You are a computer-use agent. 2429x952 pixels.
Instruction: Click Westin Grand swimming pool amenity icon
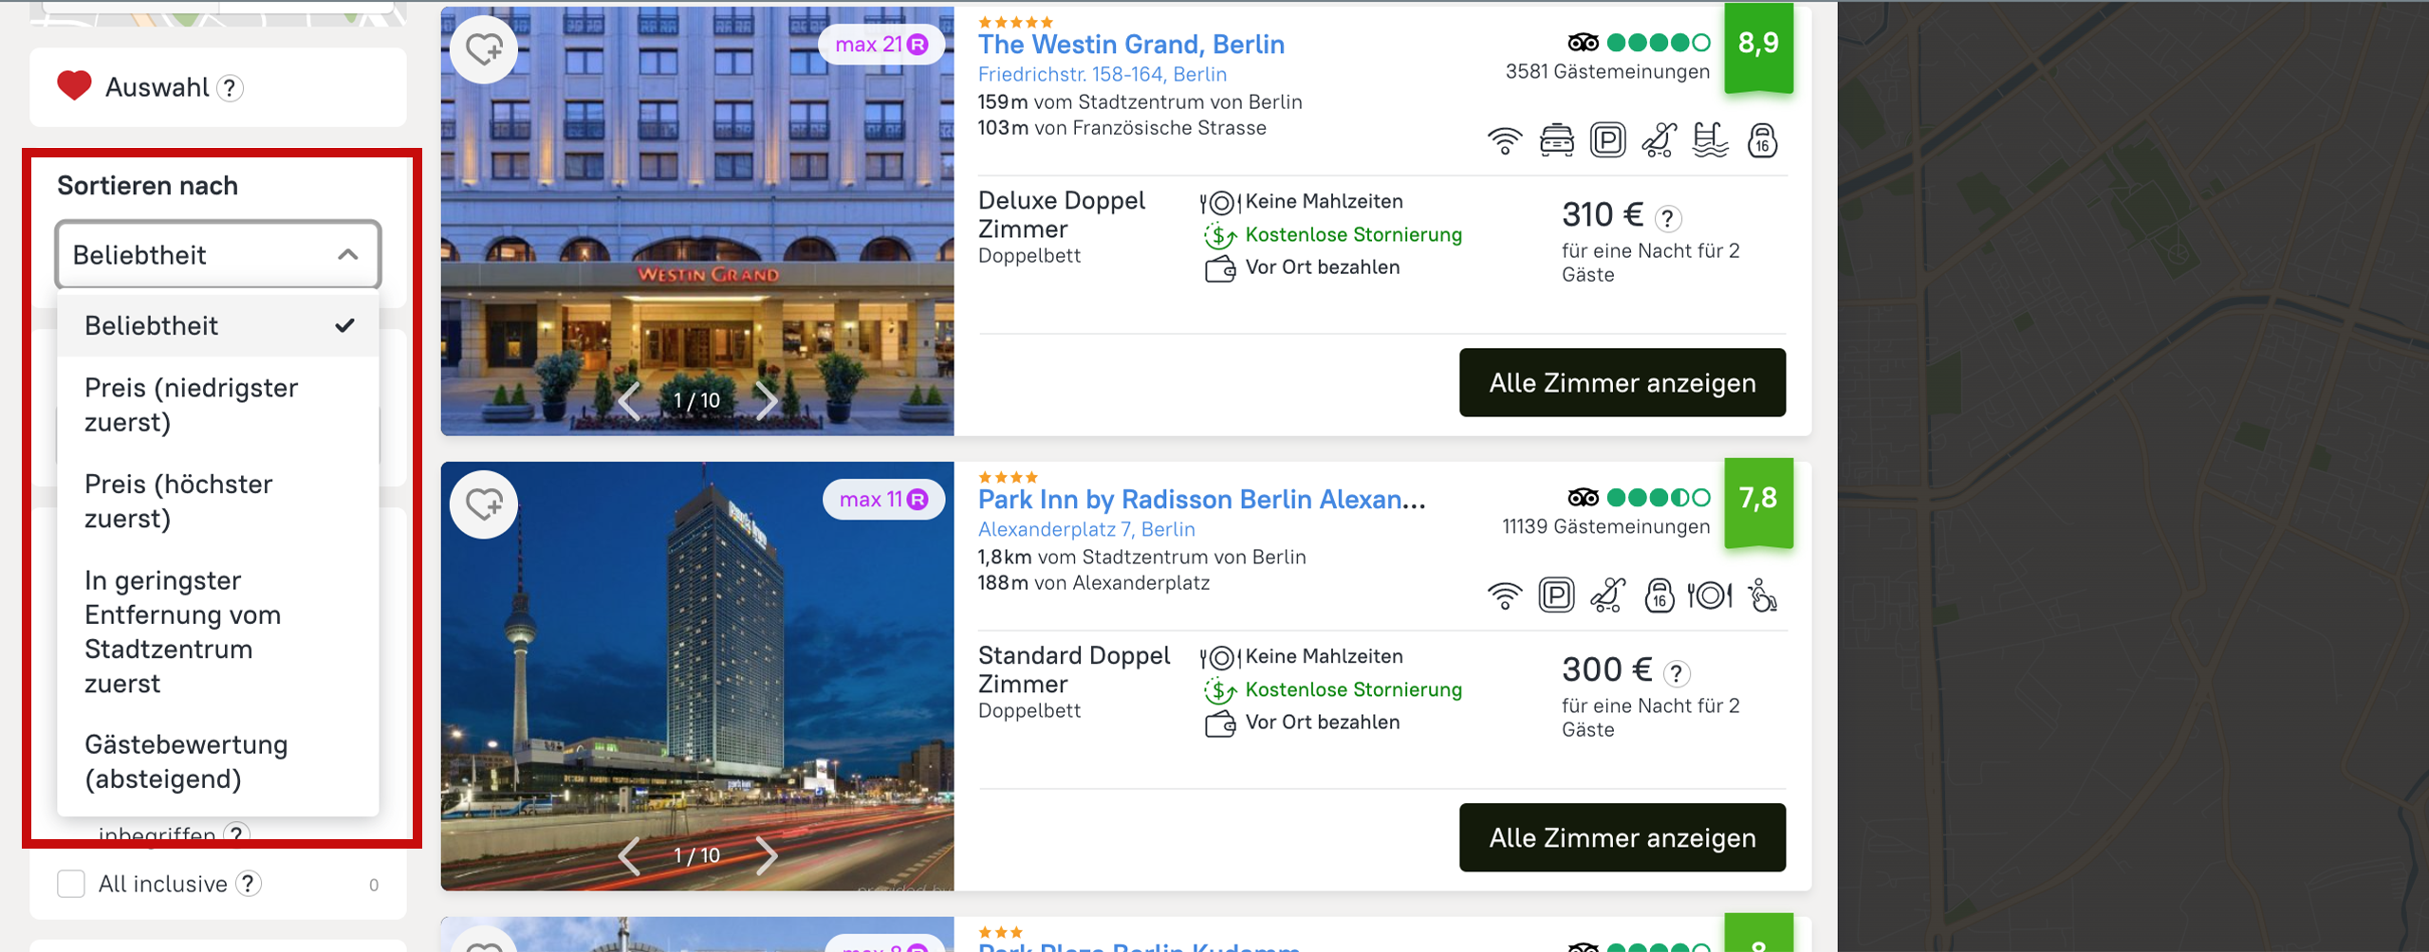pyautogui.click(x=1710, y=140)
